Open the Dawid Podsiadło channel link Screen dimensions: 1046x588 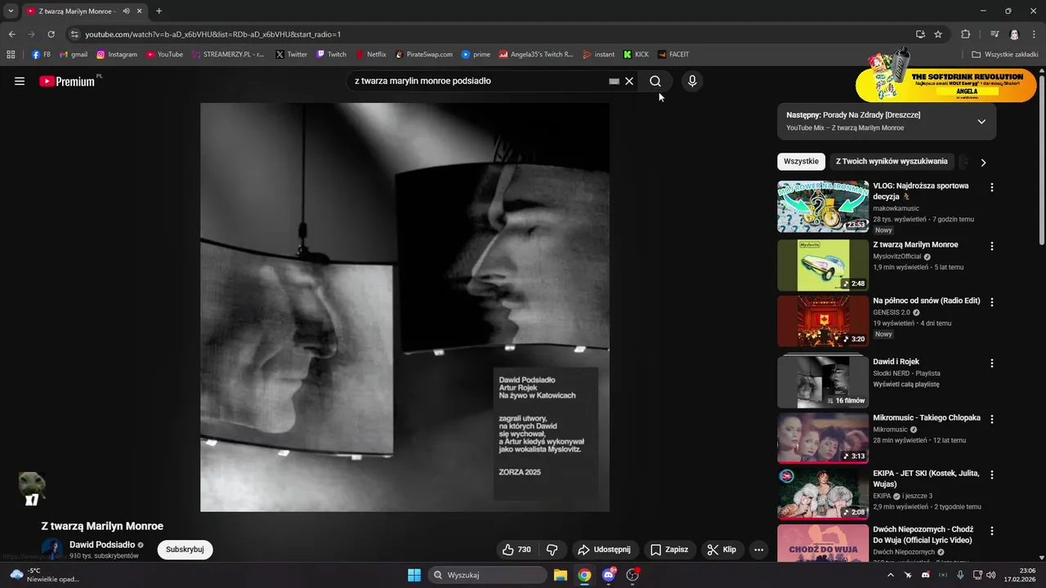[x=102, y=545]
